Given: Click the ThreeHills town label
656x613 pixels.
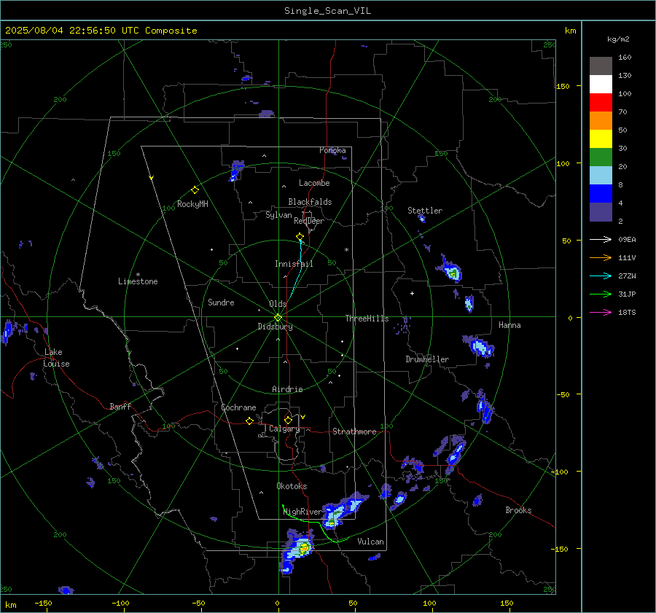Looking at the screenshot, I should (367, 319).
